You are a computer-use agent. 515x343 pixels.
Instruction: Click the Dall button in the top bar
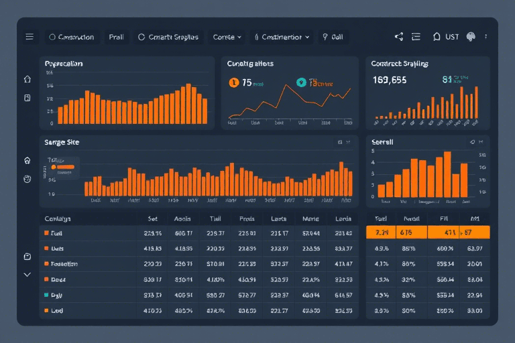[333, 38]
